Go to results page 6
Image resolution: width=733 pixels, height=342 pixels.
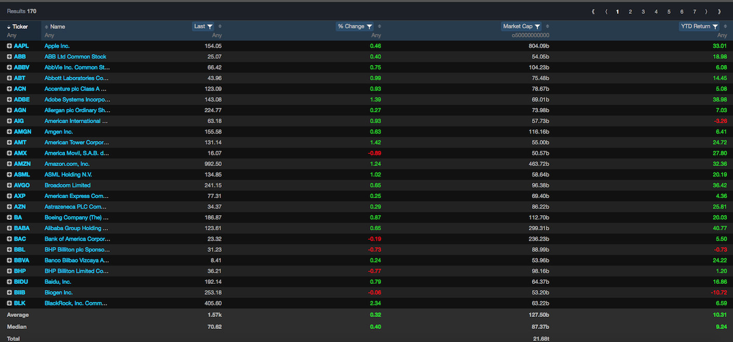tap(682, 11)
